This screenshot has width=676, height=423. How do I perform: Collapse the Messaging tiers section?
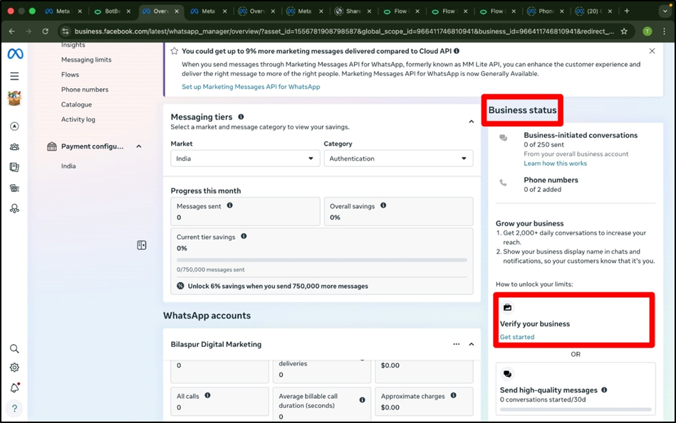click(471, 122)
